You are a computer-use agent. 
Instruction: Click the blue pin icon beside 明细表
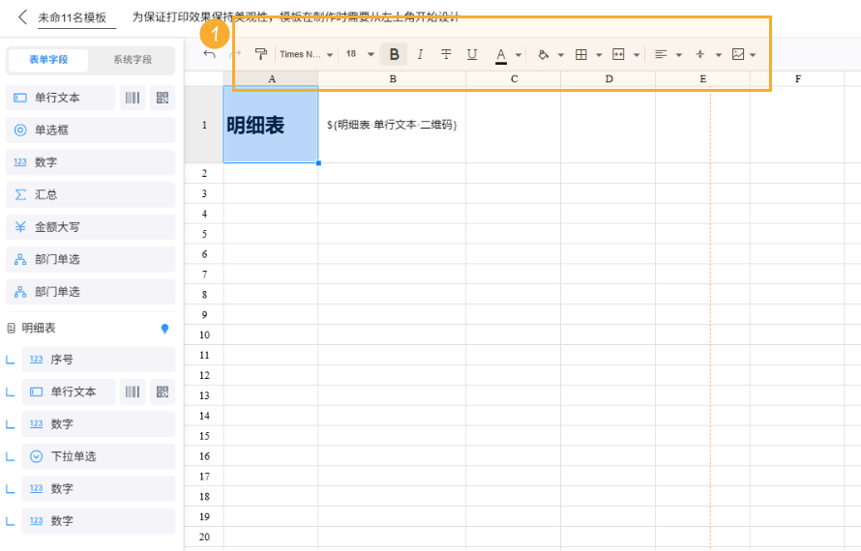164,329
